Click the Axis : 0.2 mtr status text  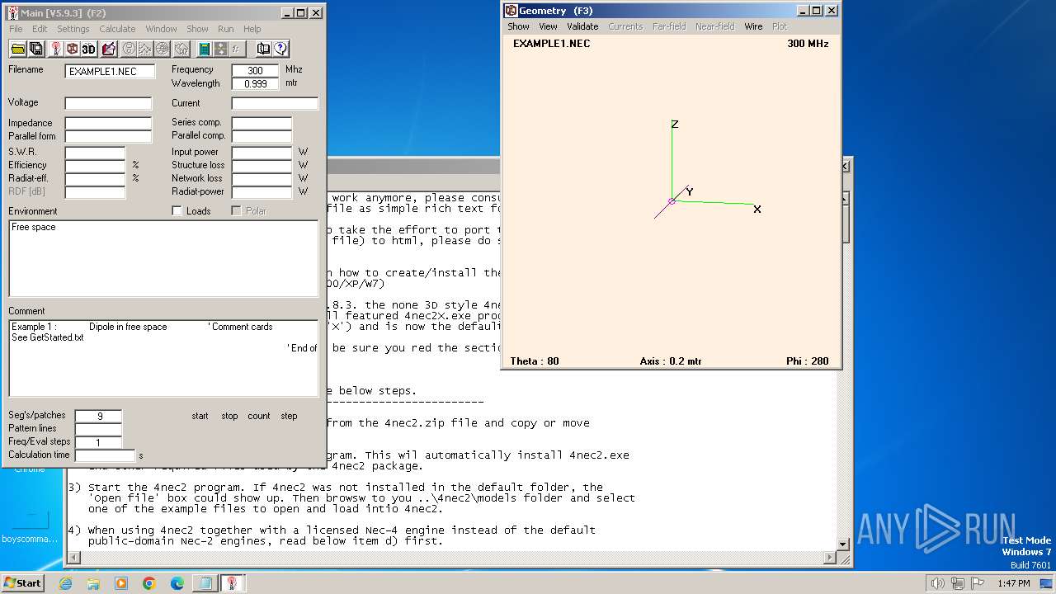671,361
